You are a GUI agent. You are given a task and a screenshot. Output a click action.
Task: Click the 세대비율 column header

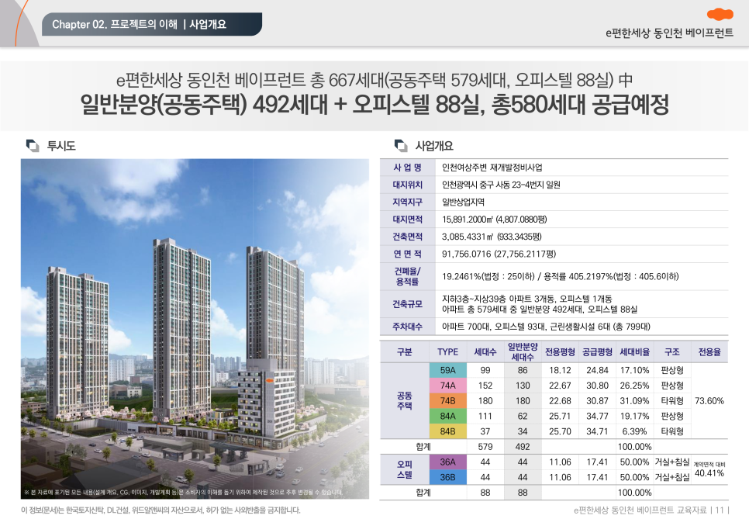coord(634,351)
